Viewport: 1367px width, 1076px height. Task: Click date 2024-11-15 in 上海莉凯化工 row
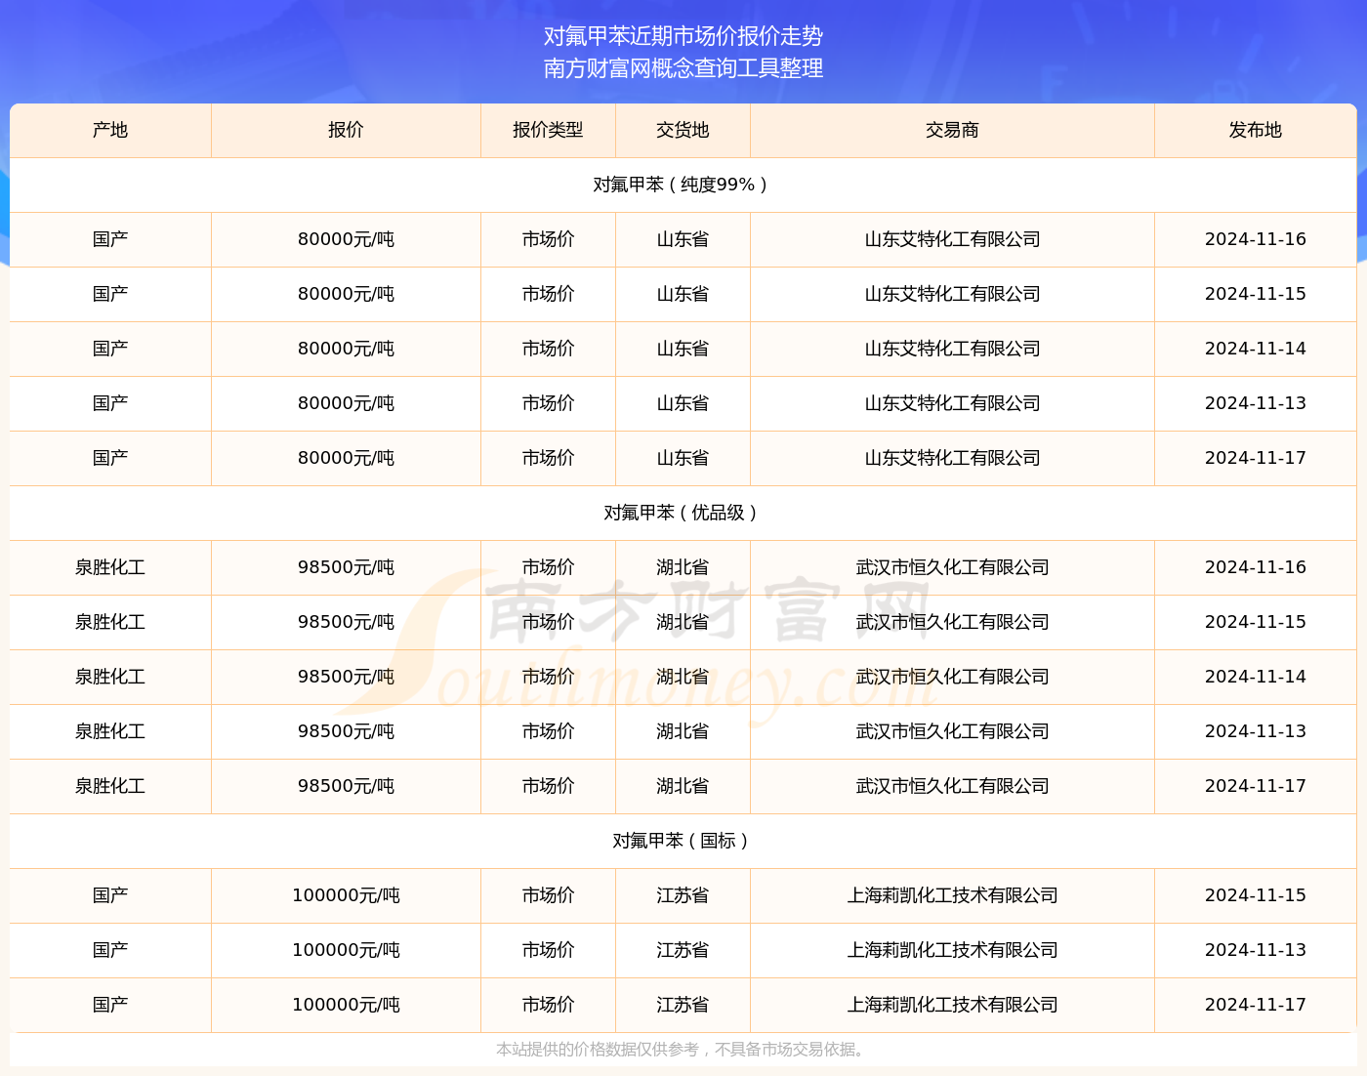[1256, 895]
